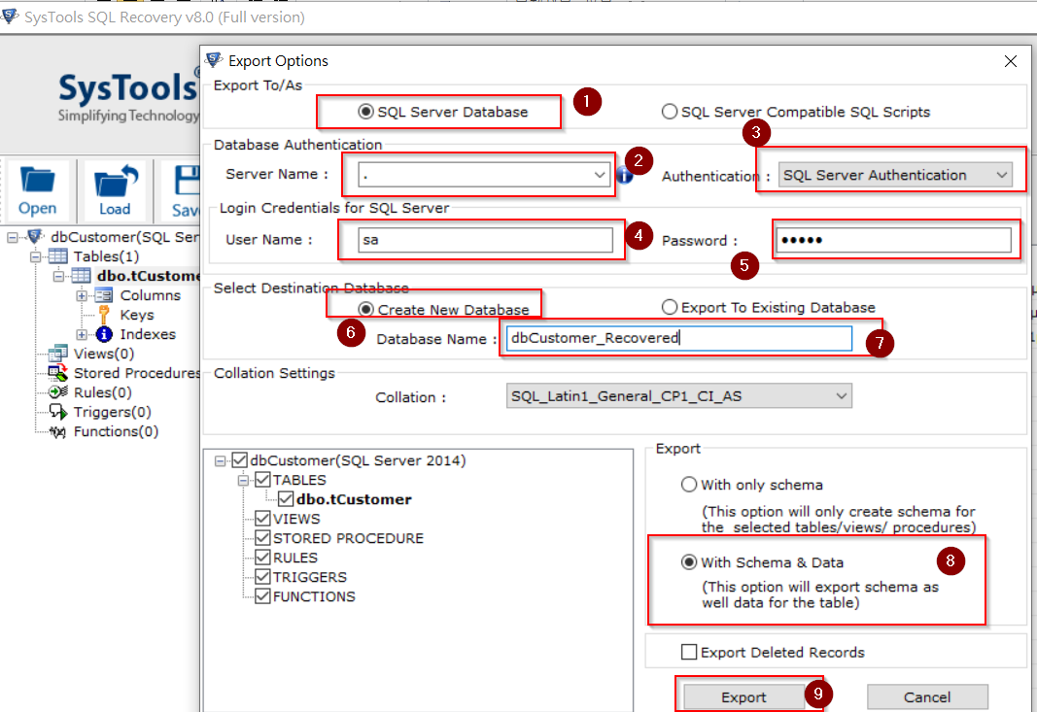
Task: Click the Password input field
Action: tap(893, 239)
